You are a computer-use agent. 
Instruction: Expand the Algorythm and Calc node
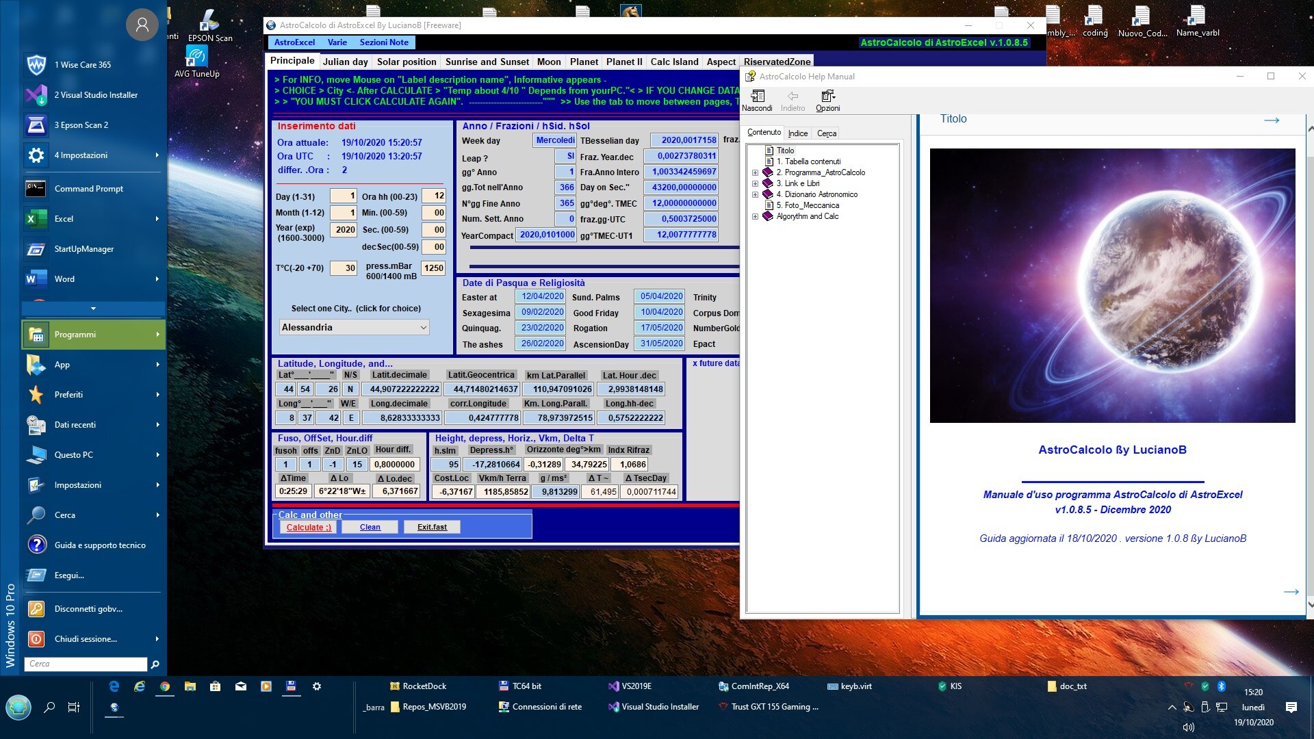[755, 216]
